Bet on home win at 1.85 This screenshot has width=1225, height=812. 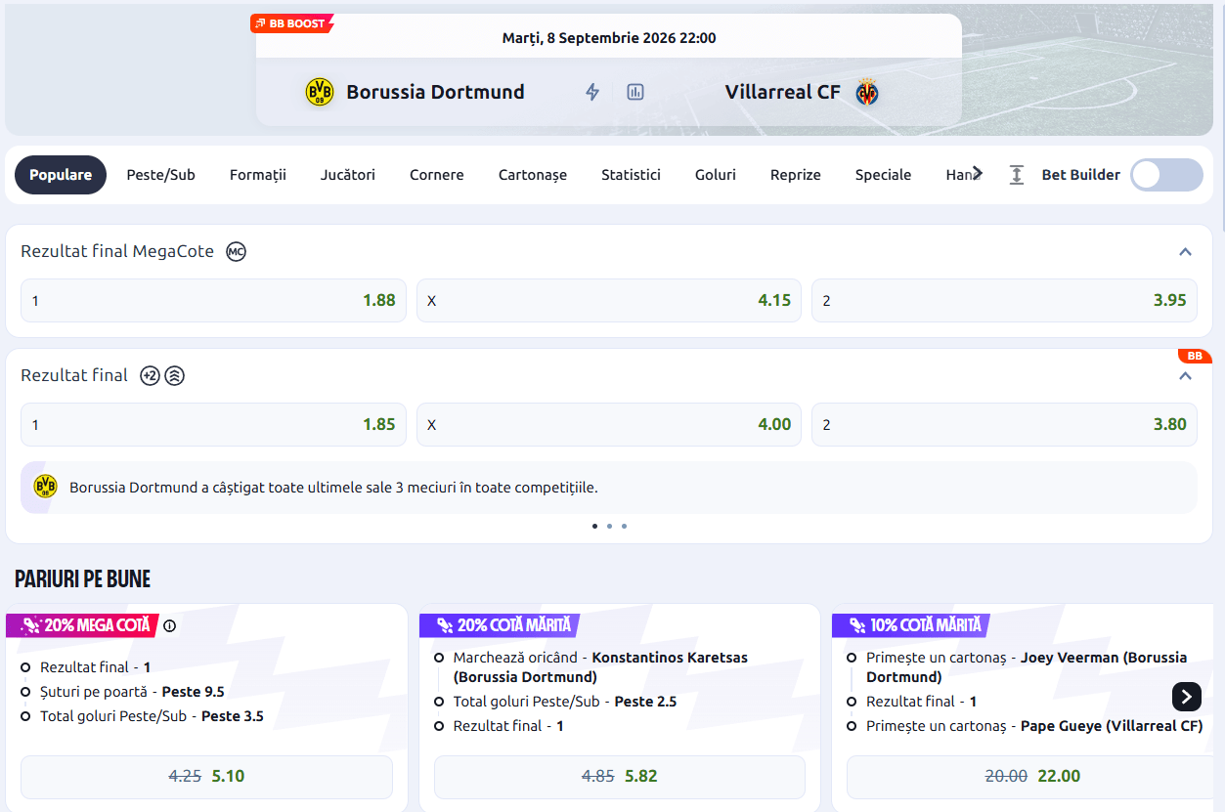[x=213, y=425]
